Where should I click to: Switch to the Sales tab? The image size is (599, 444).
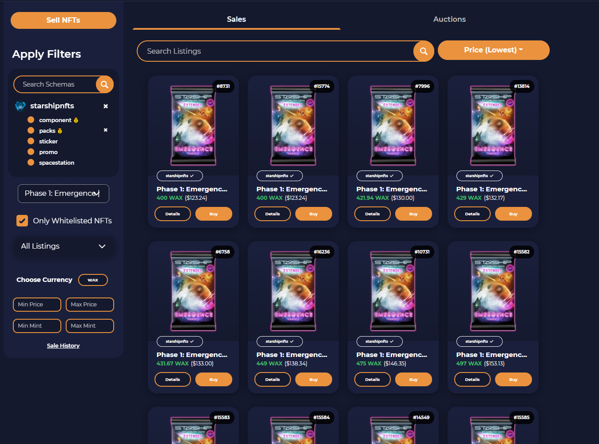[x=236, y=20]
